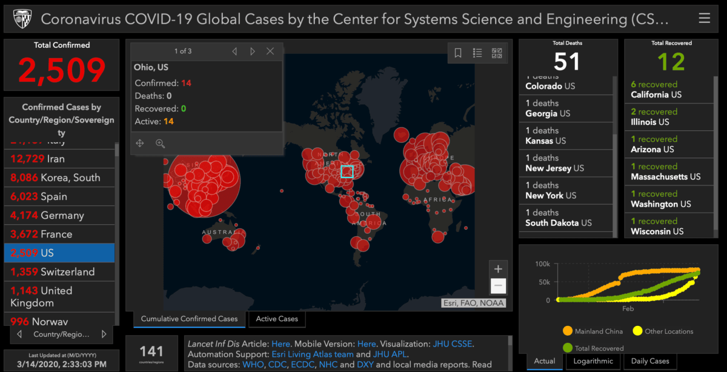Switch to Cumulative Confirmed Cases tab

coord(190,319)
